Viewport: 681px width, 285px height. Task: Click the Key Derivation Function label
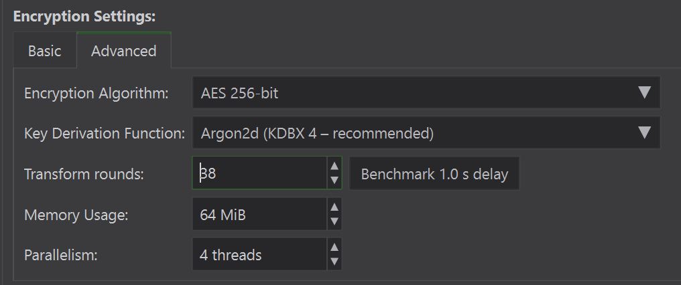click(105, 133)
